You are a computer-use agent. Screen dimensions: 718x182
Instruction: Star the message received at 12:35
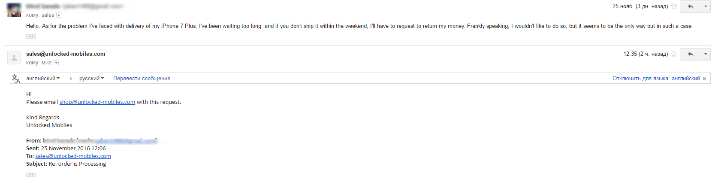coord(674,54)
